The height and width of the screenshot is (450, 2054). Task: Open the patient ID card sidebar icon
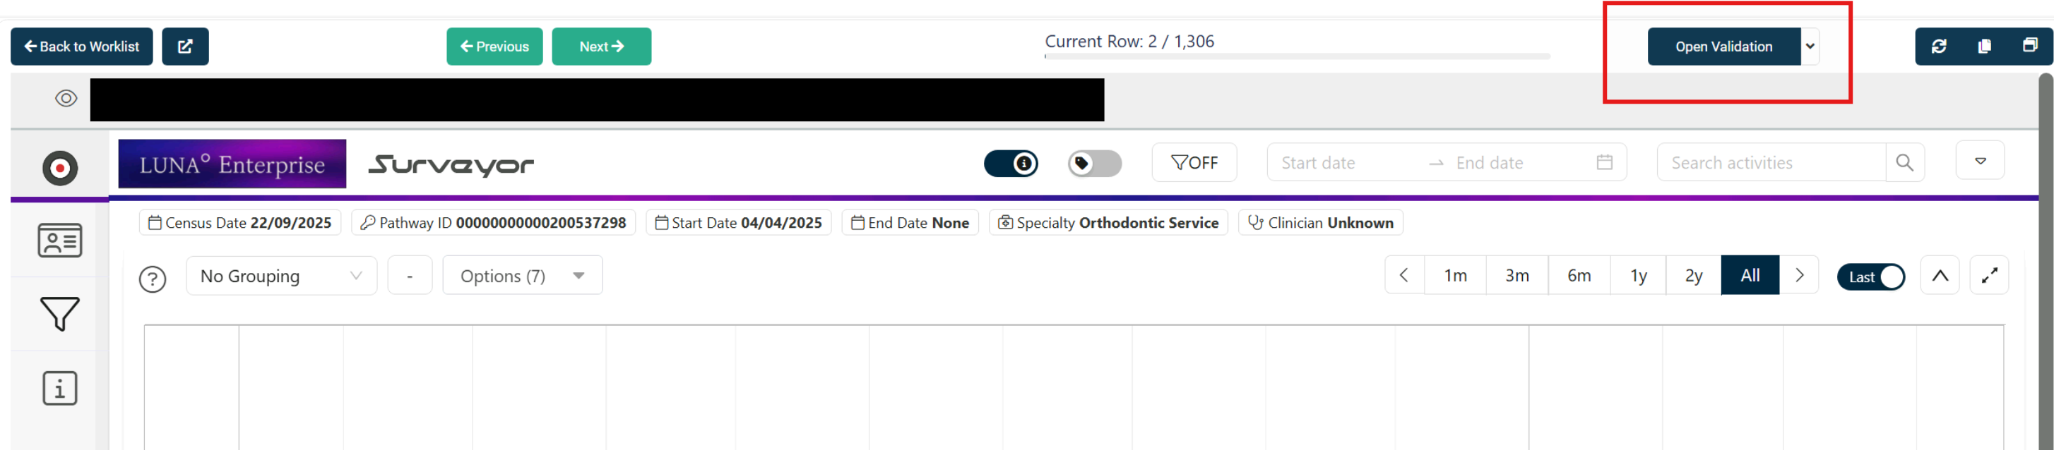point(60,241)
